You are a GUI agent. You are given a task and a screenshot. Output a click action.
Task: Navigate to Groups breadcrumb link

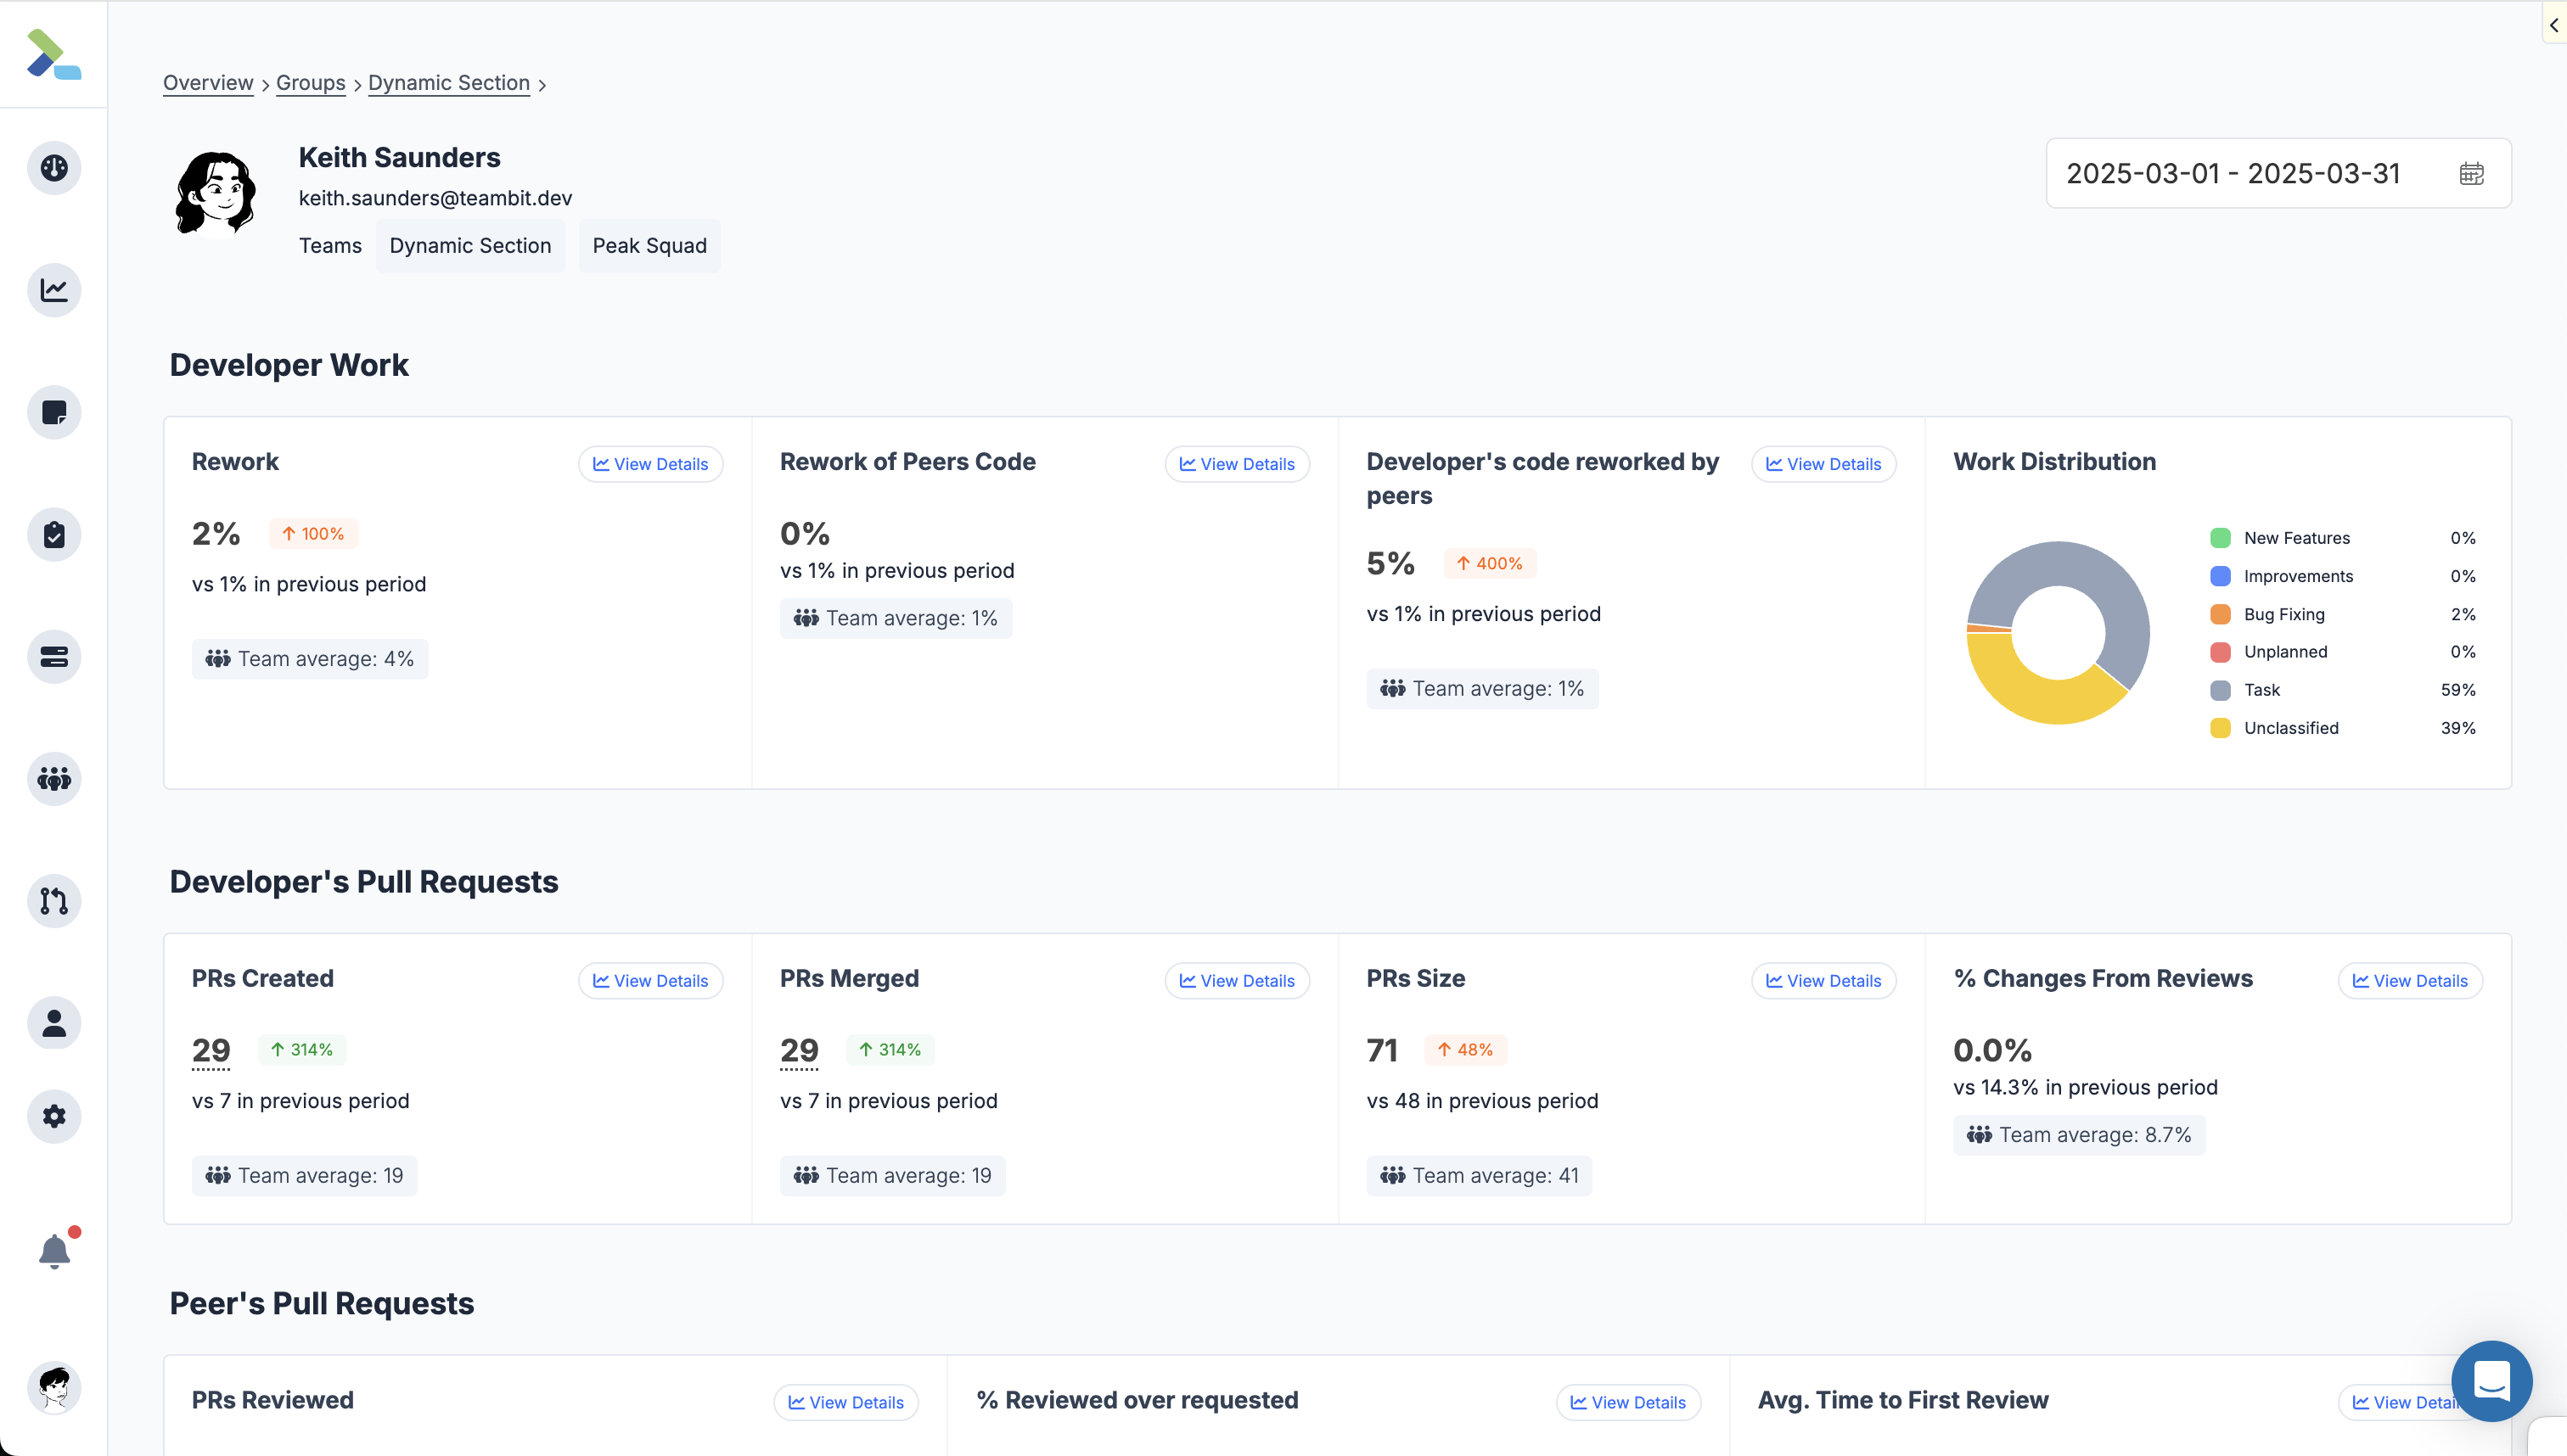click(310, 83)
